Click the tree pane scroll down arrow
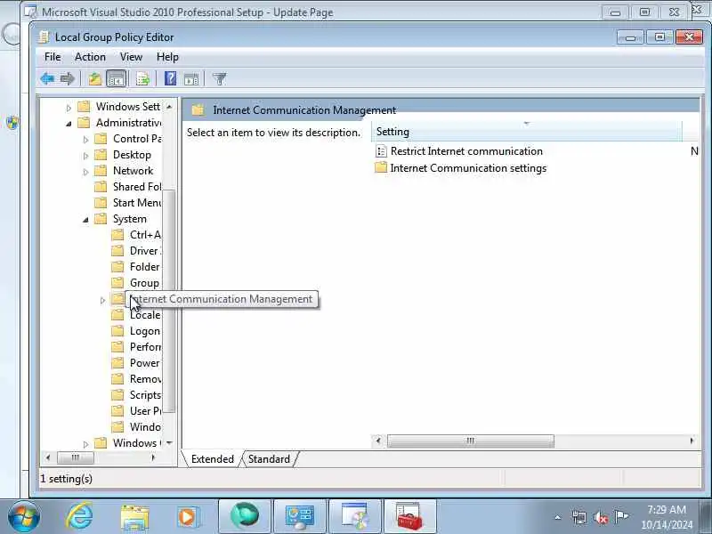Screen dimensions: 712x534 (x=169, y=442)
